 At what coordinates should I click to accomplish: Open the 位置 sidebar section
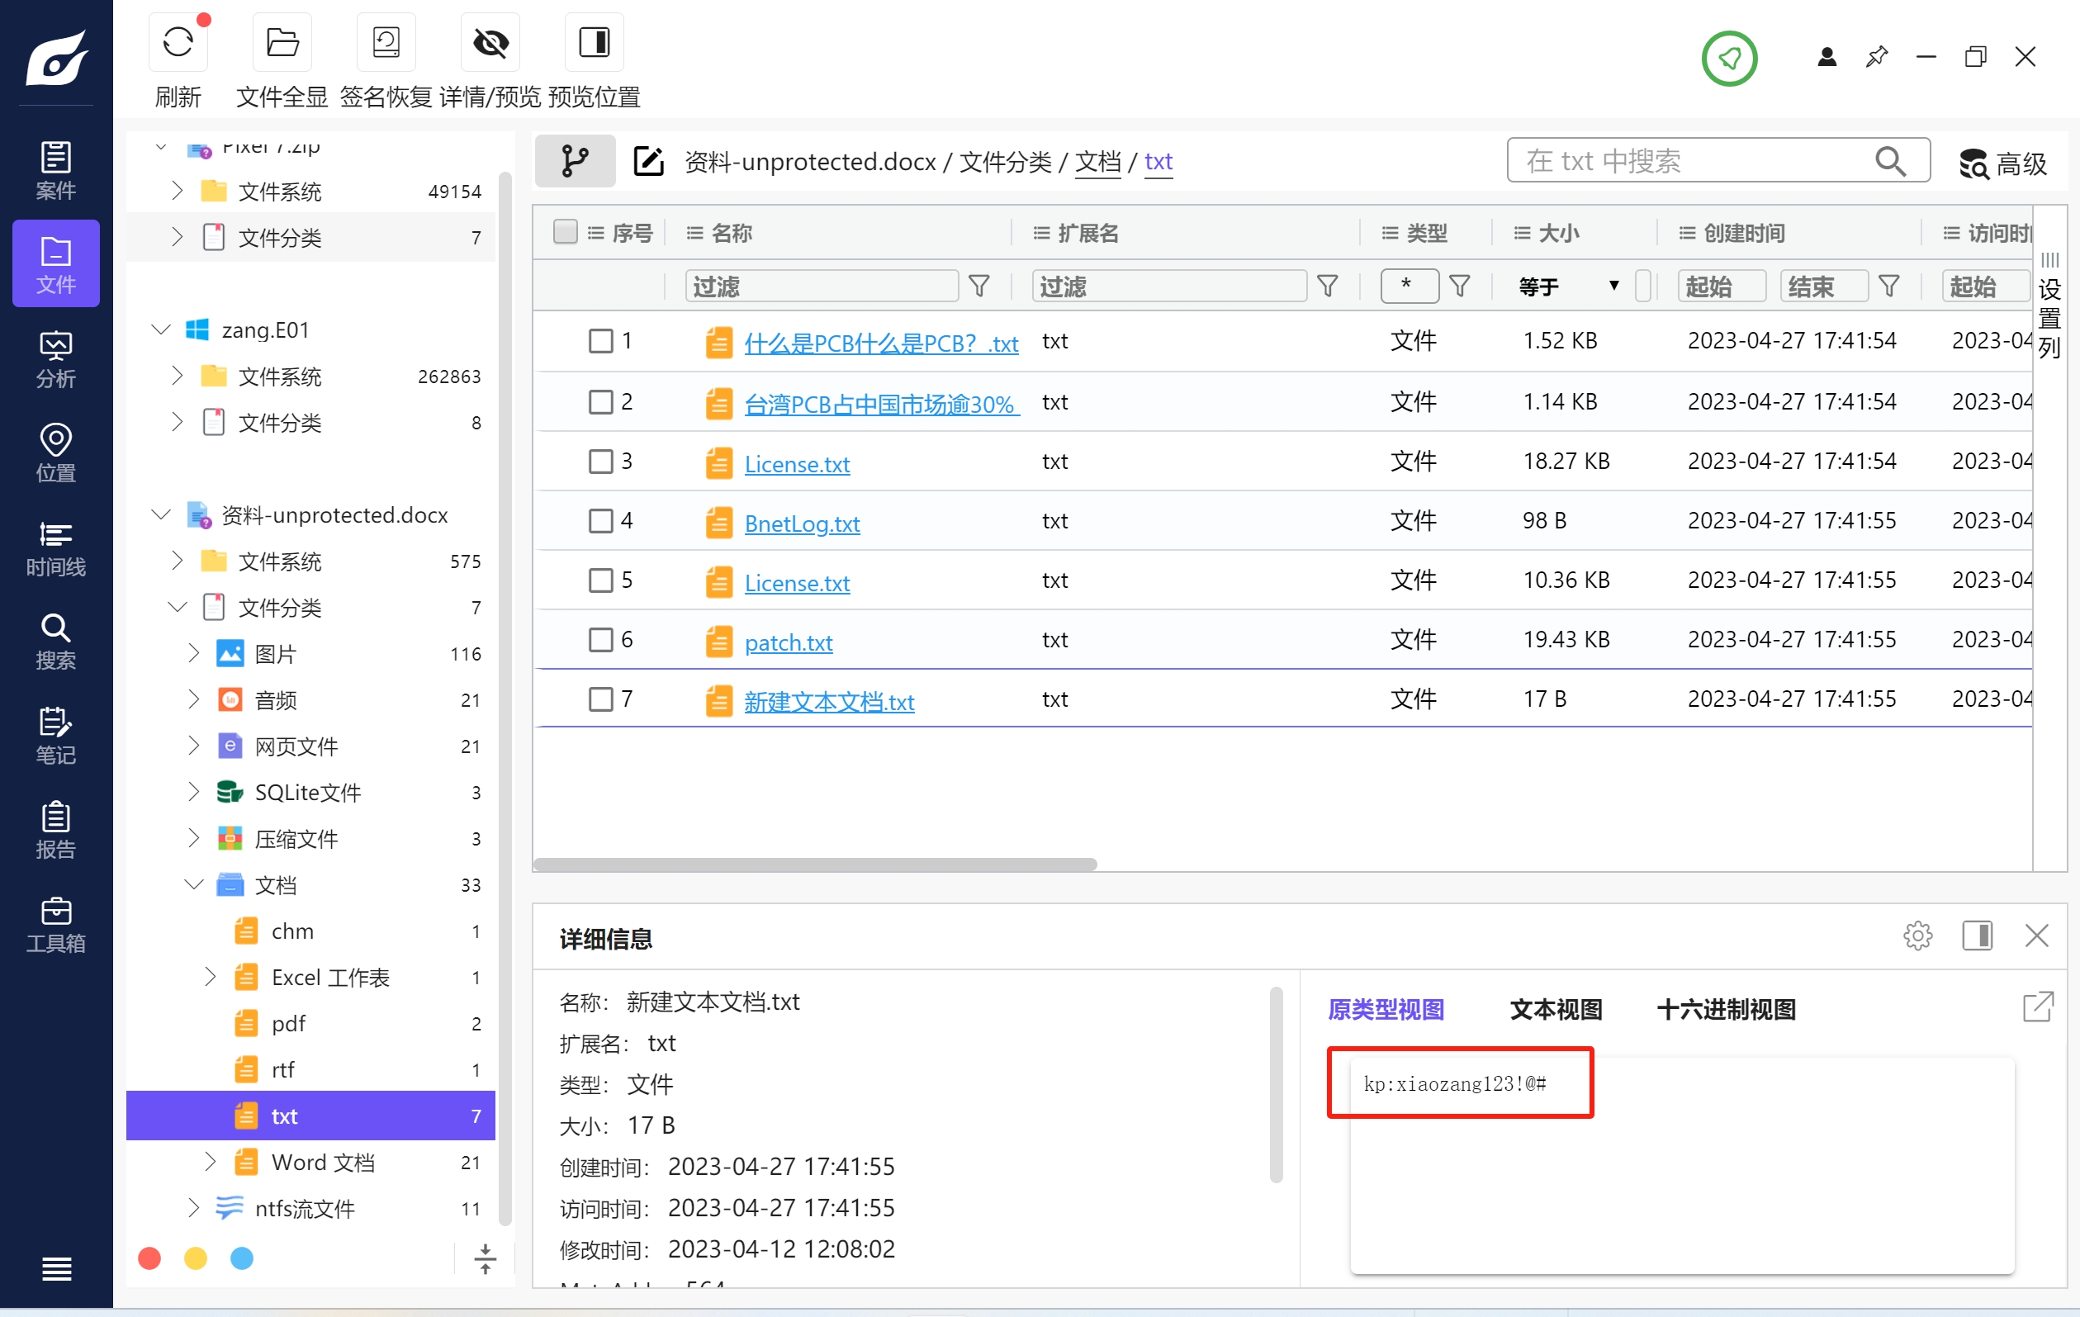click(55, 452)
